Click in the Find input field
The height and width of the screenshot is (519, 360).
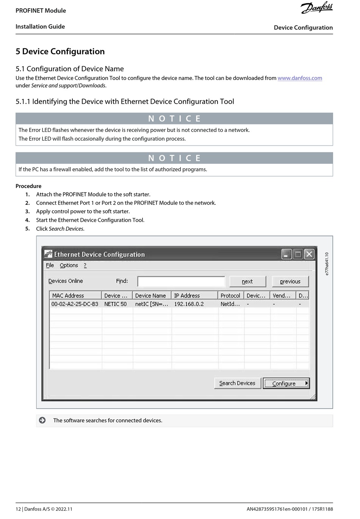181,281
